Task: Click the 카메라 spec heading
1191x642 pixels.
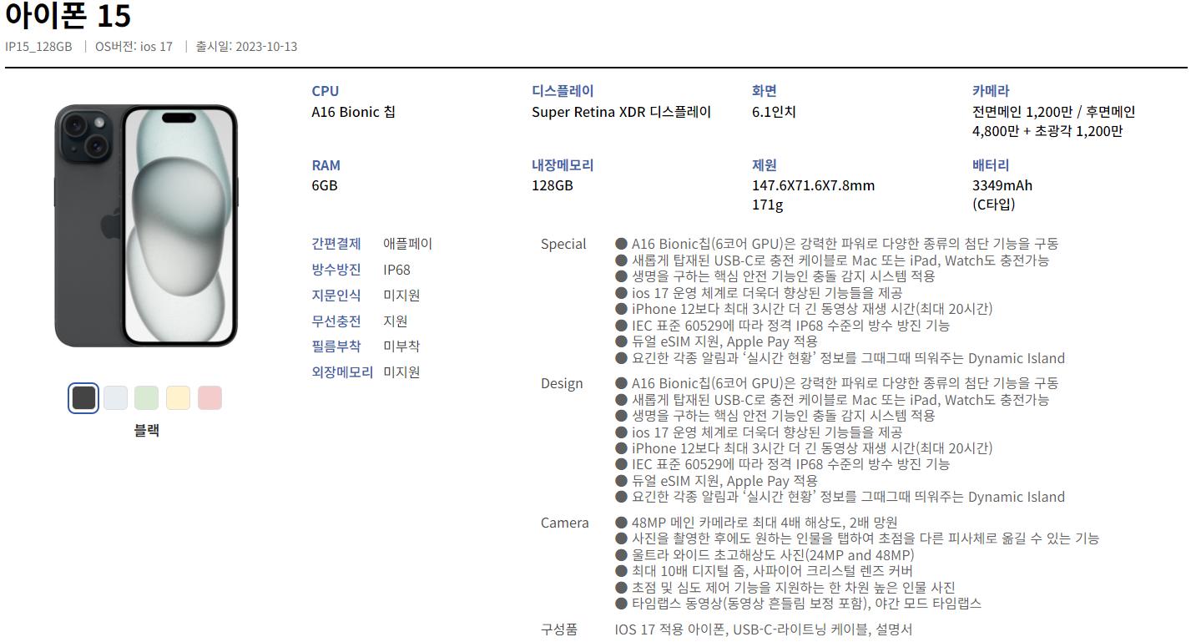Action: [991, 91]
